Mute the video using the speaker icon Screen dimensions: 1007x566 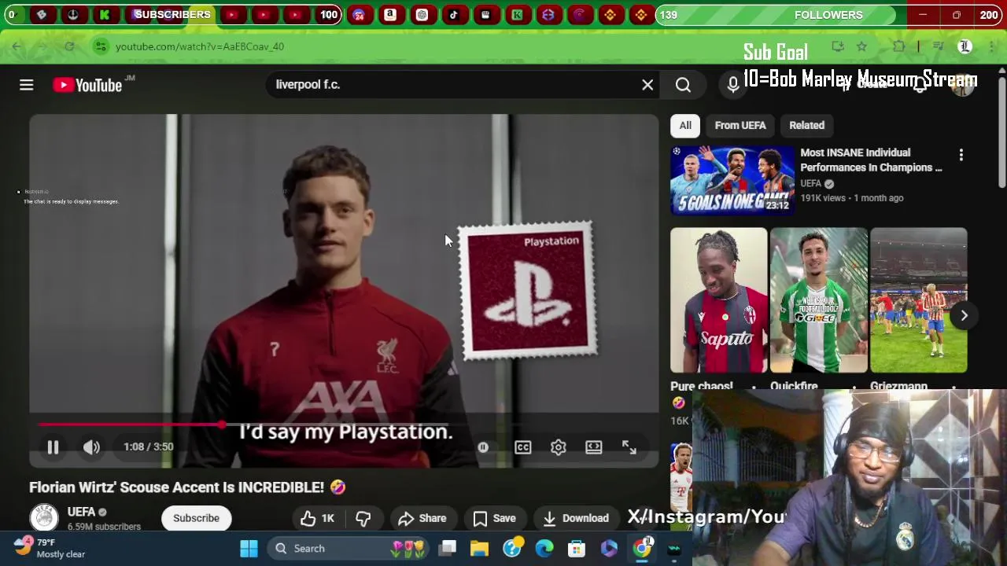[91, 447]
